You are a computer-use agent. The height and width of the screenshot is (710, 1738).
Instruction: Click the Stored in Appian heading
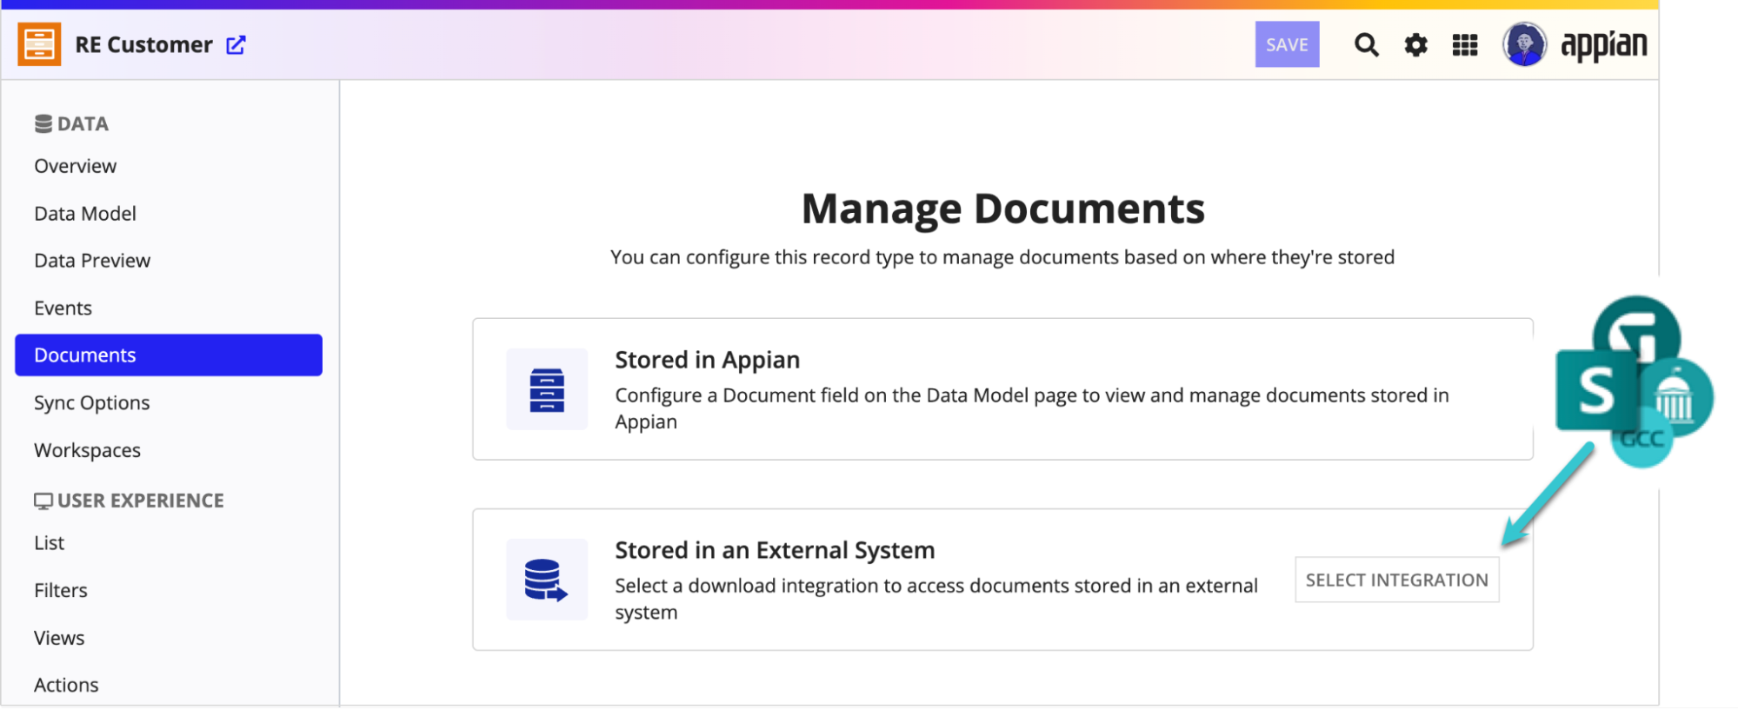coord(707,360)
